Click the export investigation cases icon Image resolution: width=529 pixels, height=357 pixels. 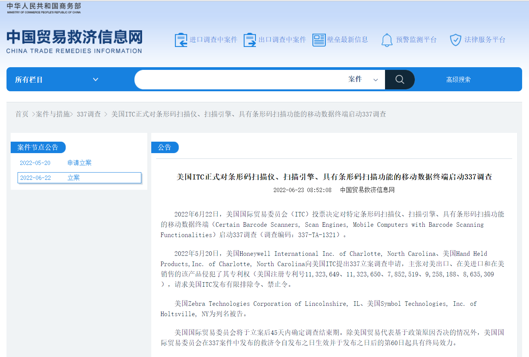point(250,40)
